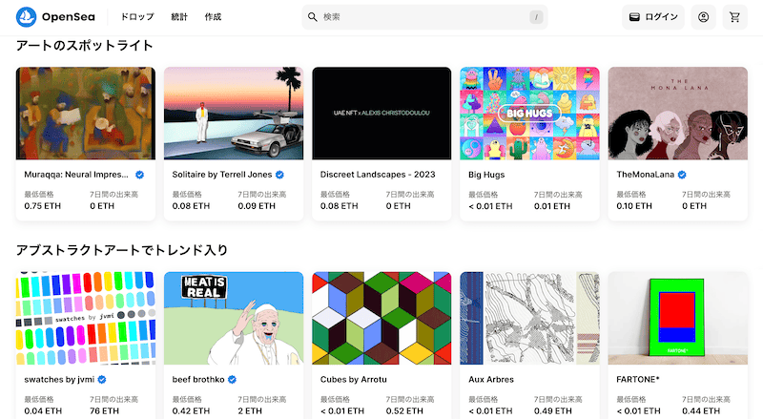
Task: Open the Big Hugs collection image
Action: [x=529, y=113]
